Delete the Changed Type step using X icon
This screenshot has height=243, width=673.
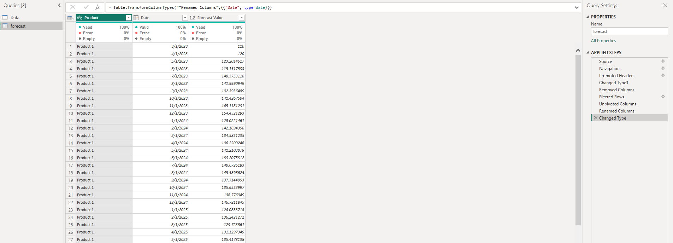tap(596, 118)
